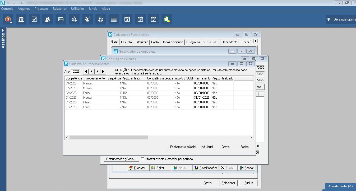The width and height of the screenshot is (356, 191).
Task: Click the Individual button
Action: [207, 147]
